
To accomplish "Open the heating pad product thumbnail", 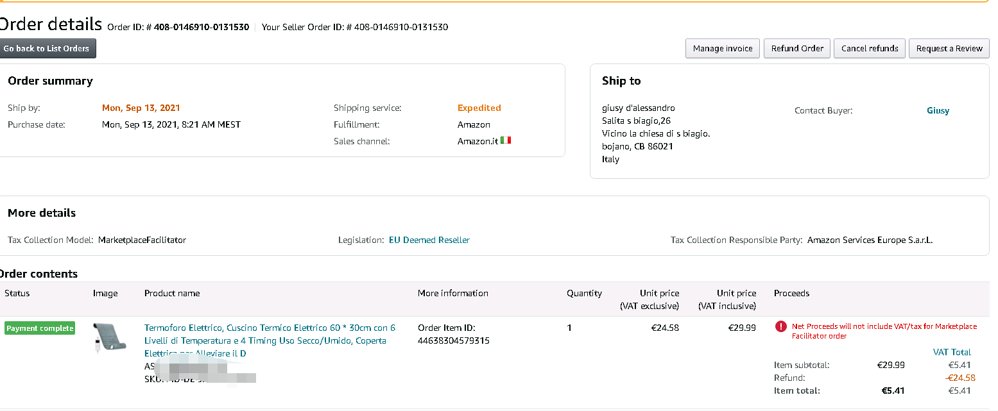I will point(106,339).
